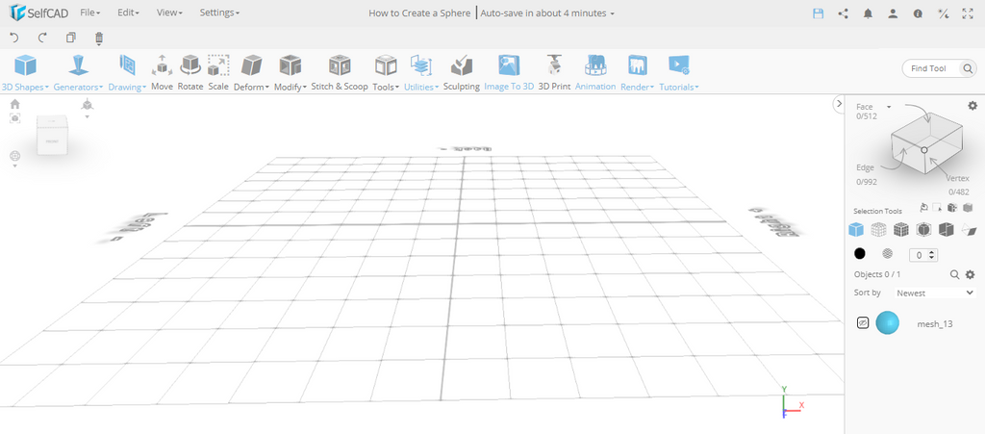Collapse the right side panel arrow

point(838,104)
